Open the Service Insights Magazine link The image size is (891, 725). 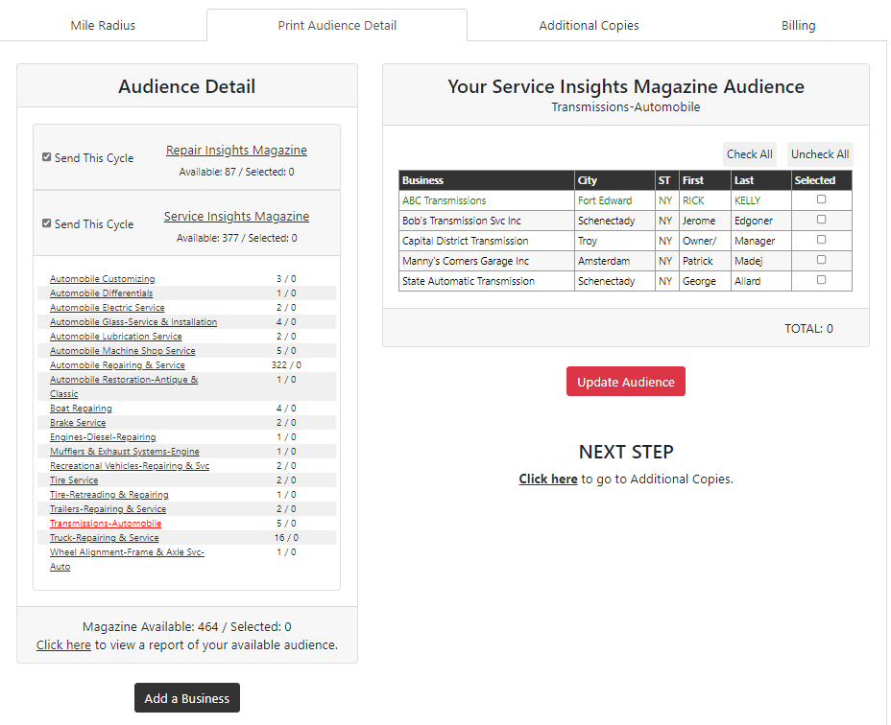(236, 217)
